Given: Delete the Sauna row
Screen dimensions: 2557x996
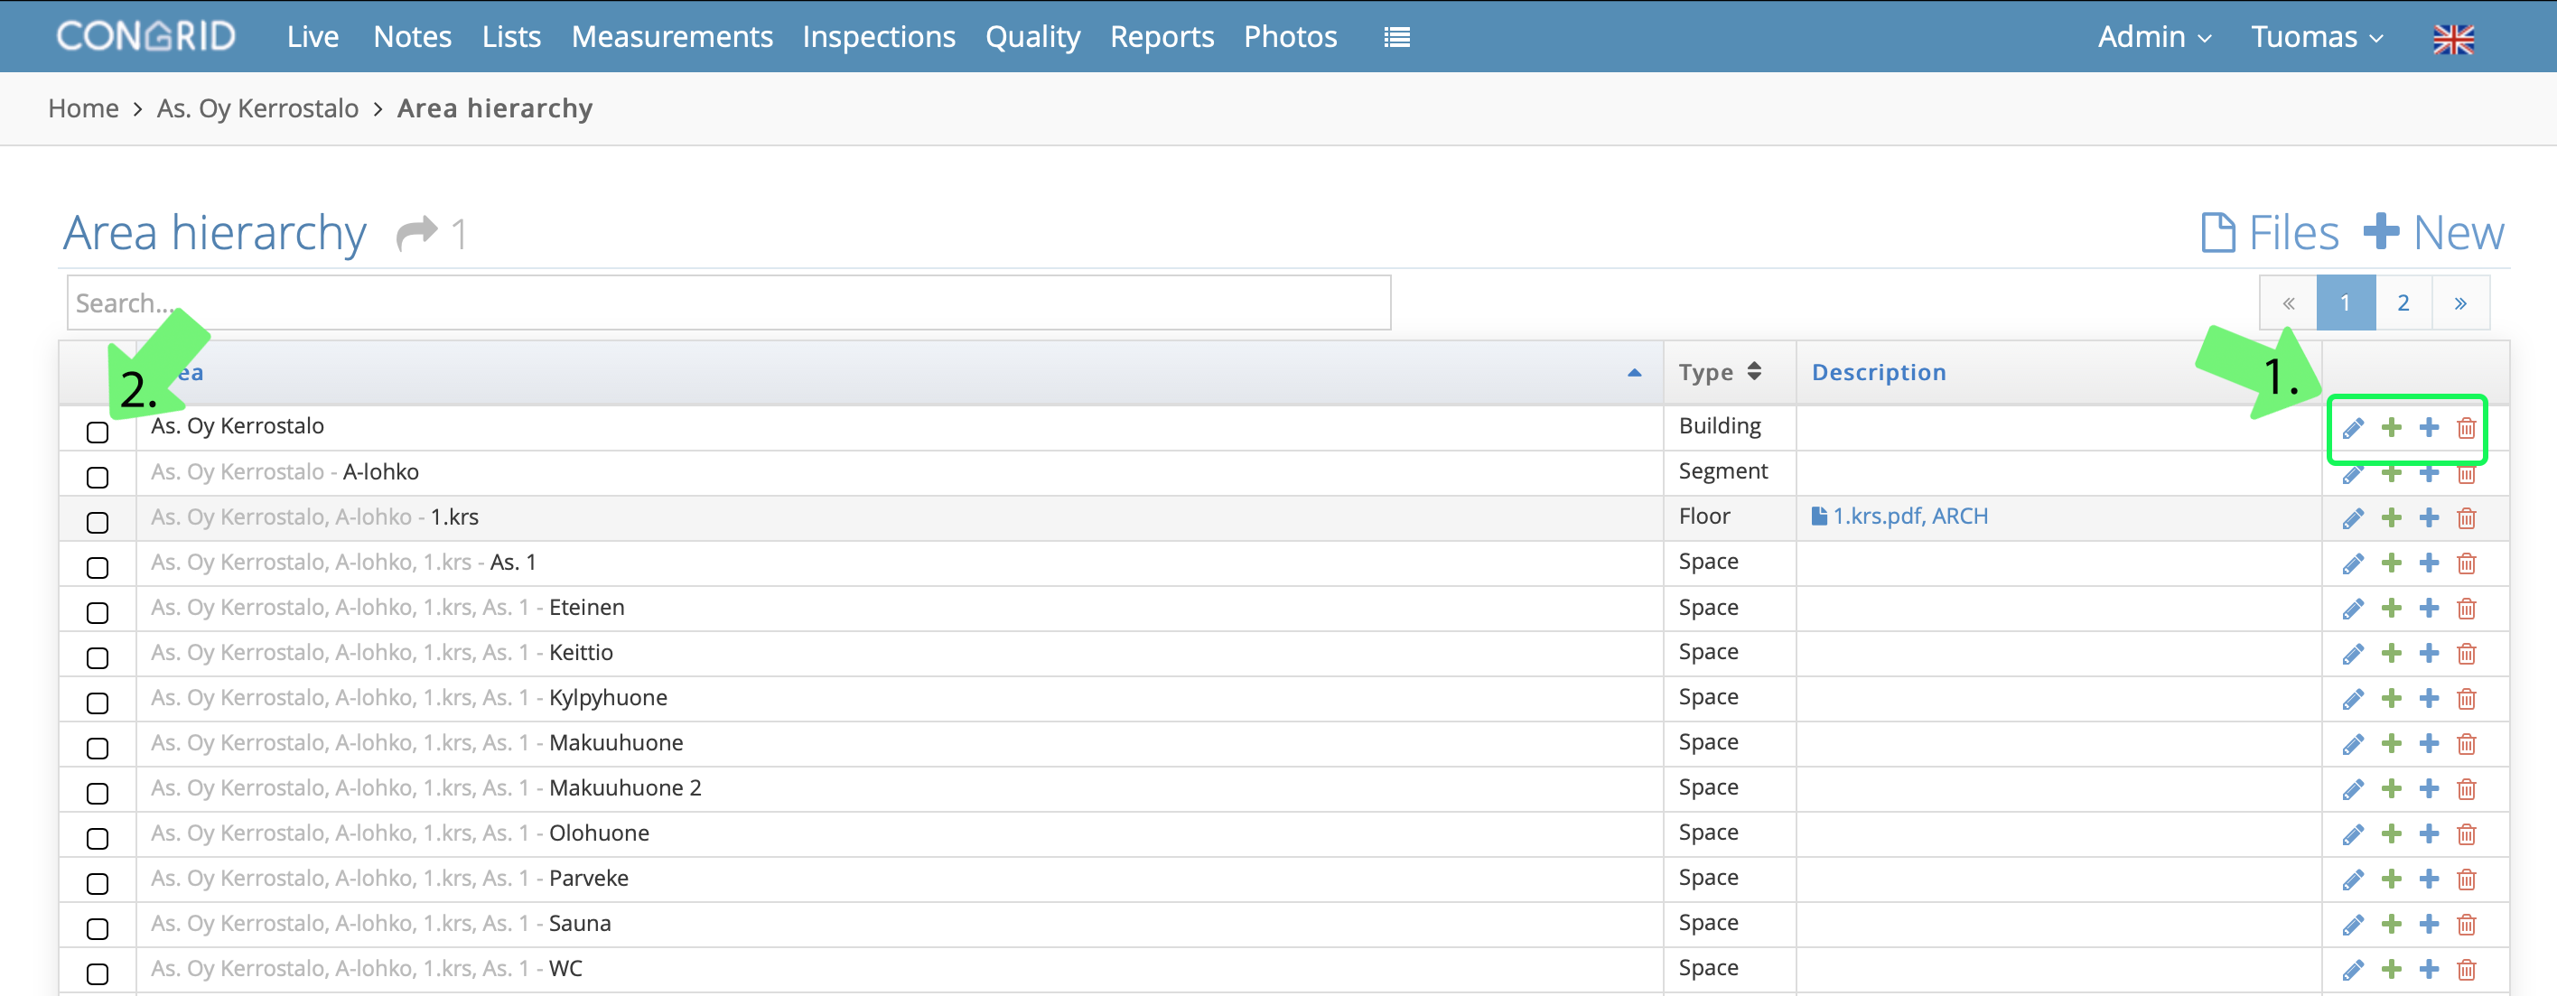Looking at the screenshot, I should tap(2467, 925).
